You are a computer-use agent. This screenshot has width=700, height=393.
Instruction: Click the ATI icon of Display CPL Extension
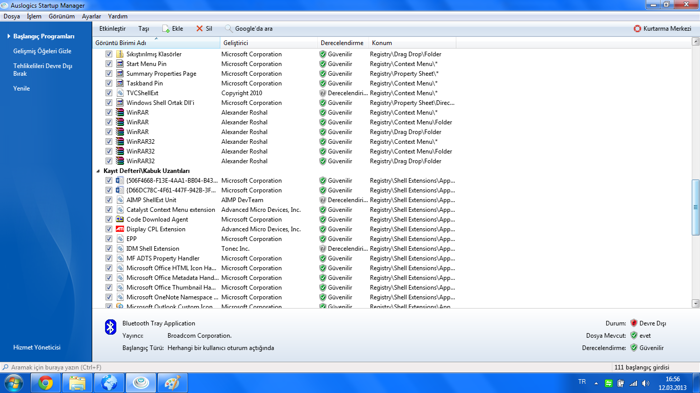coord(120,229)
